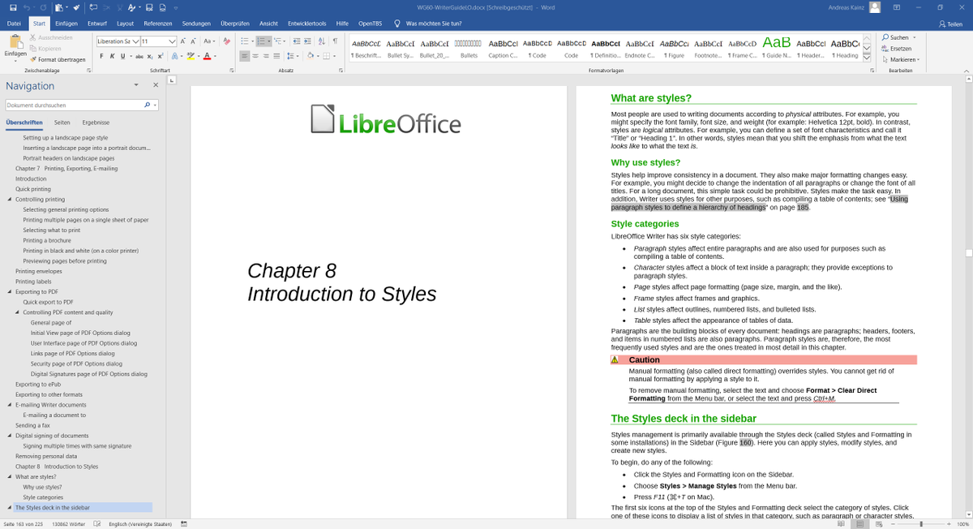
Task: Open the Datei tab
Action: tap(14, 24)
